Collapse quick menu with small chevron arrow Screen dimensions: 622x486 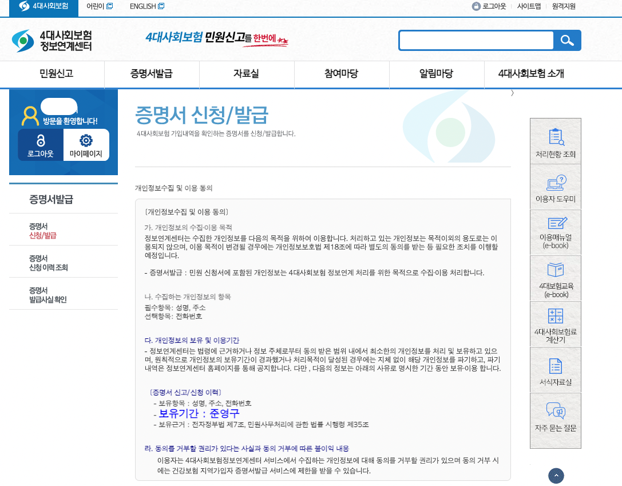click(513, 93)
